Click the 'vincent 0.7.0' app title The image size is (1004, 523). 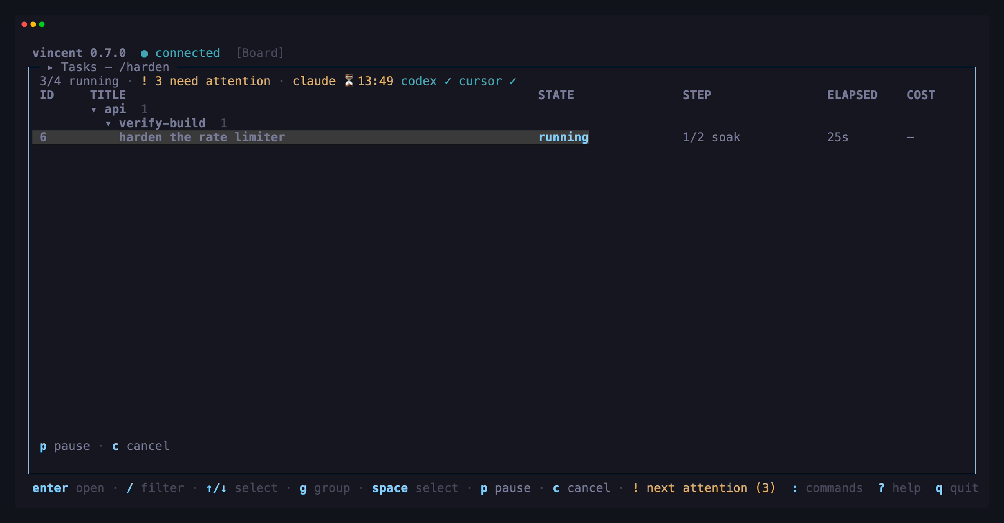[x=79, y=53]
